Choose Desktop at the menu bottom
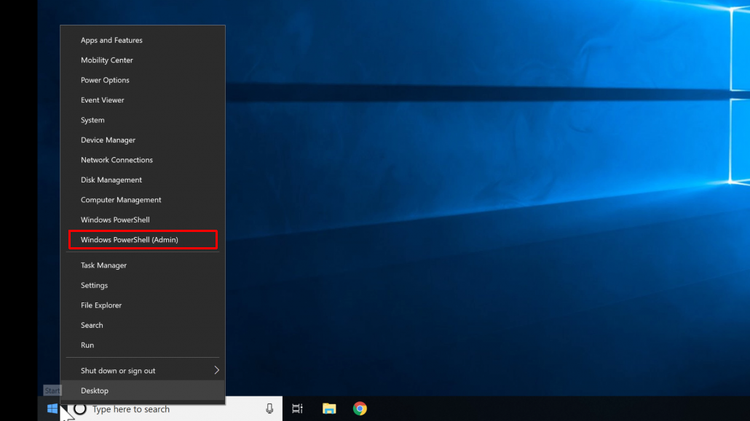Image resolution: width=750 pixels, height=421 pixels. pos(143,390)
